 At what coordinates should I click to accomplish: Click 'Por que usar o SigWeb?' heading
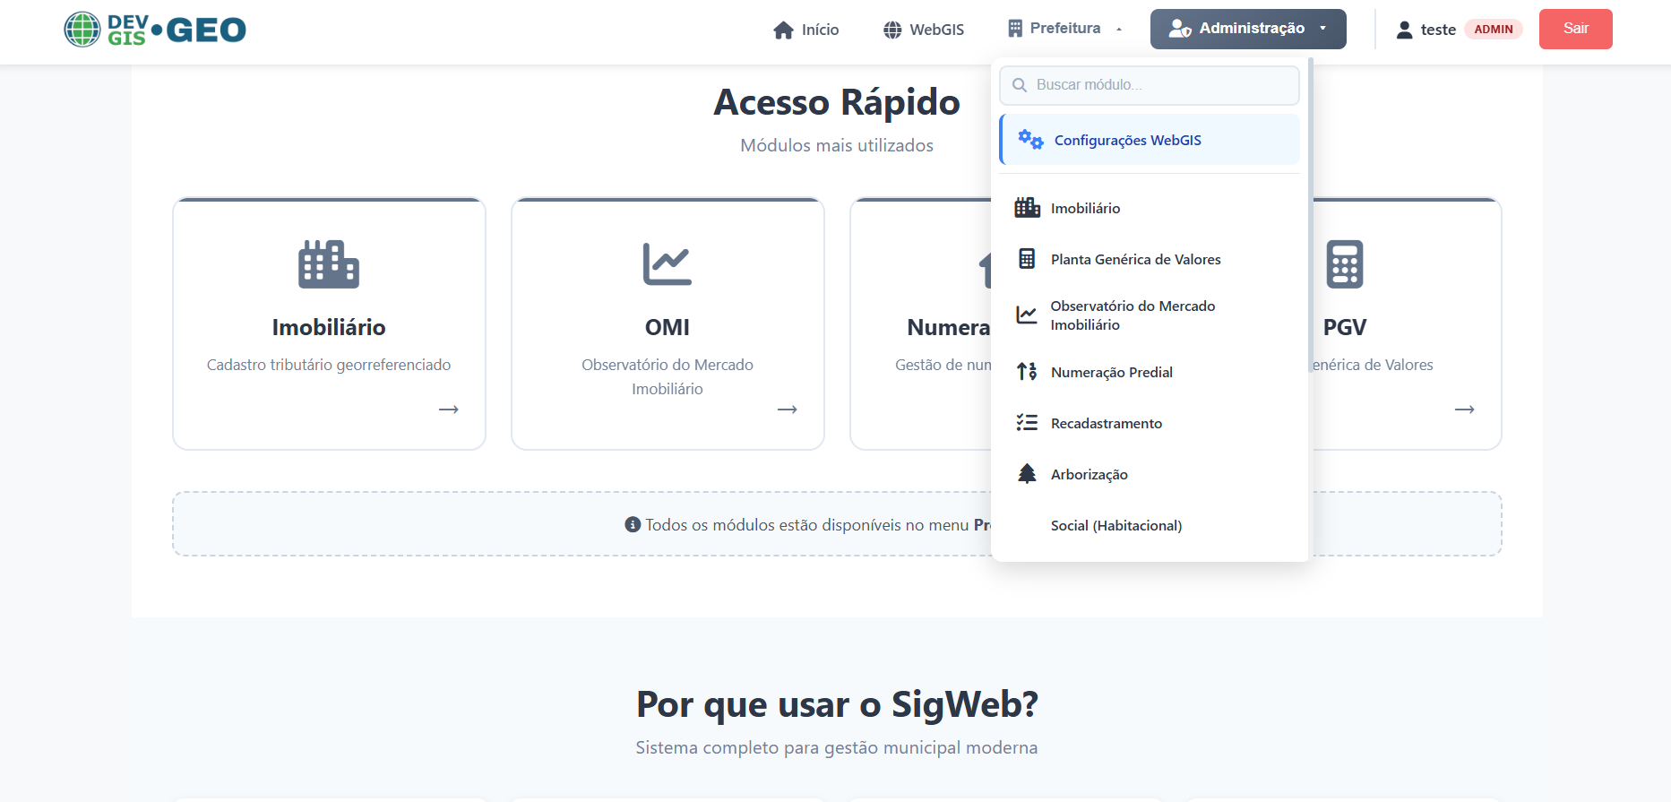point(837,704)
